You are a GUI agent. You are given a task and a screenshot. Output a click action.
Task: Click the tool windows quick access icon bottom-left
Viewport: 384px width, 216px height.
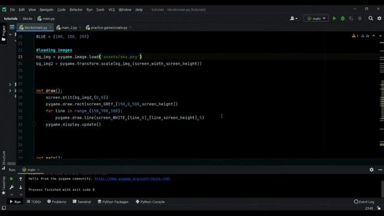4,208
